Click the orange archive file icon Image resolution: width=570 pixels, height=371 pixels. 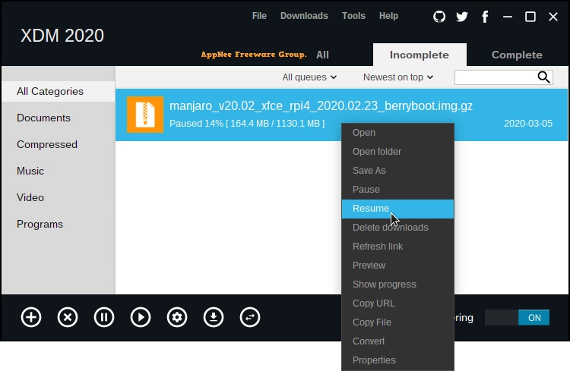tap(145, 115)
